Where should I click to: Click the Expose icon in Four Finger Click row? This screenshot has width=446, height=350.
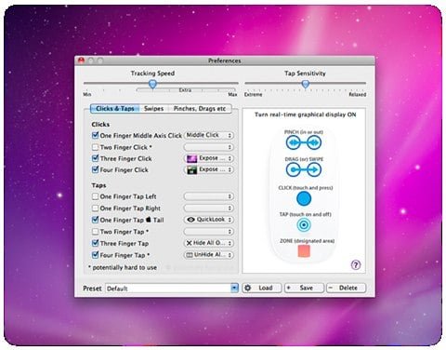pos(191,170)
